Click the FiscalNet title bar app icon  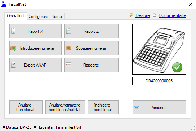[4, 4]
